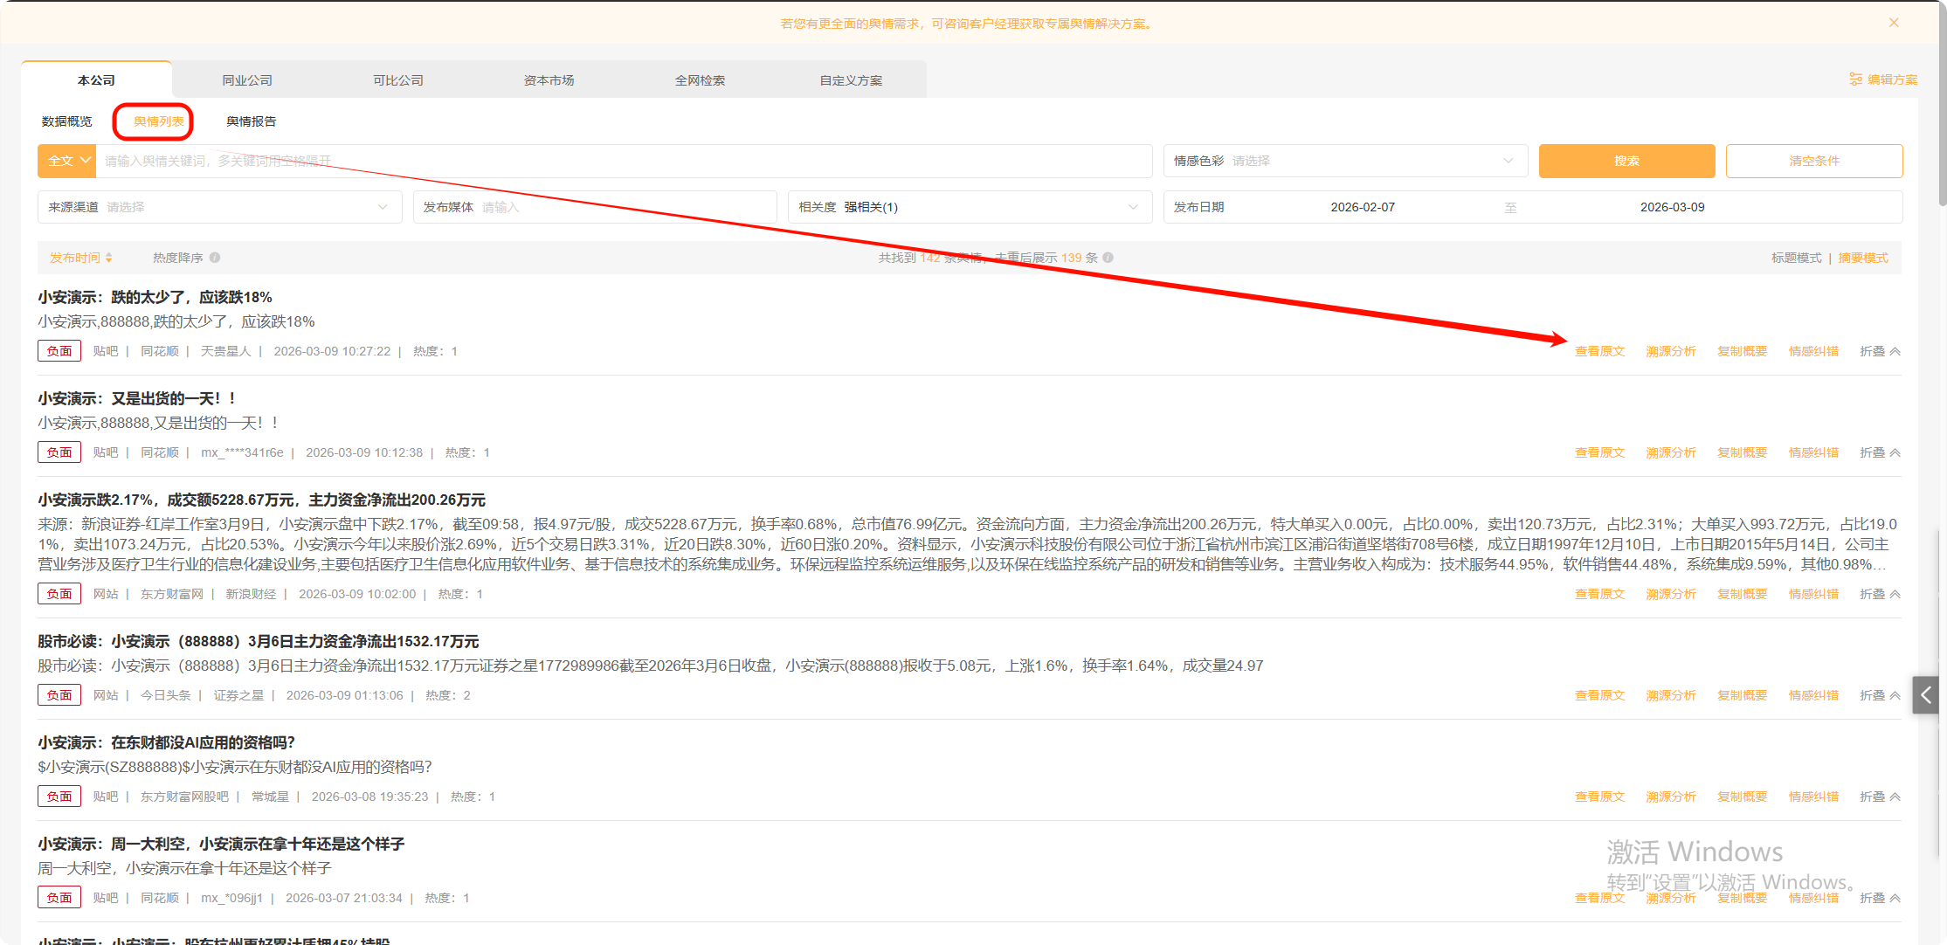Switch to 摘要模式 view
This screenshot has width=1947, height=945.
click(x=1862, y=258)
